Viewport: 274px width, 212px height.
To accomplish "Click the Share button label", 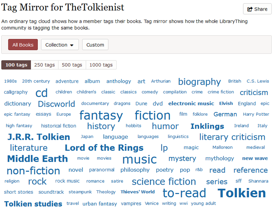I will click(261, 9).
